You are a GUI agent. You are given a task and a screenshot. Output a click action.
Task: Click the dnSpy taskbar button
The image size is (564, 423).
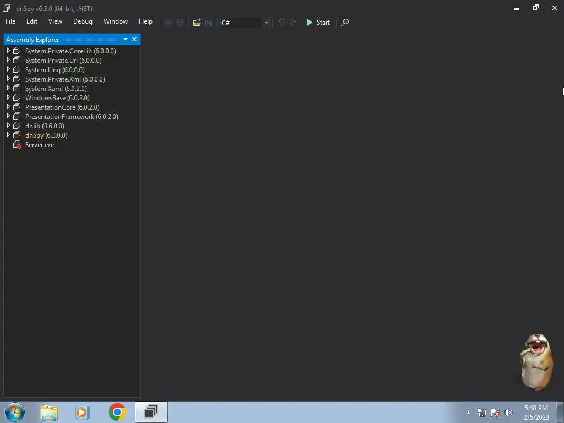(151, 412)
